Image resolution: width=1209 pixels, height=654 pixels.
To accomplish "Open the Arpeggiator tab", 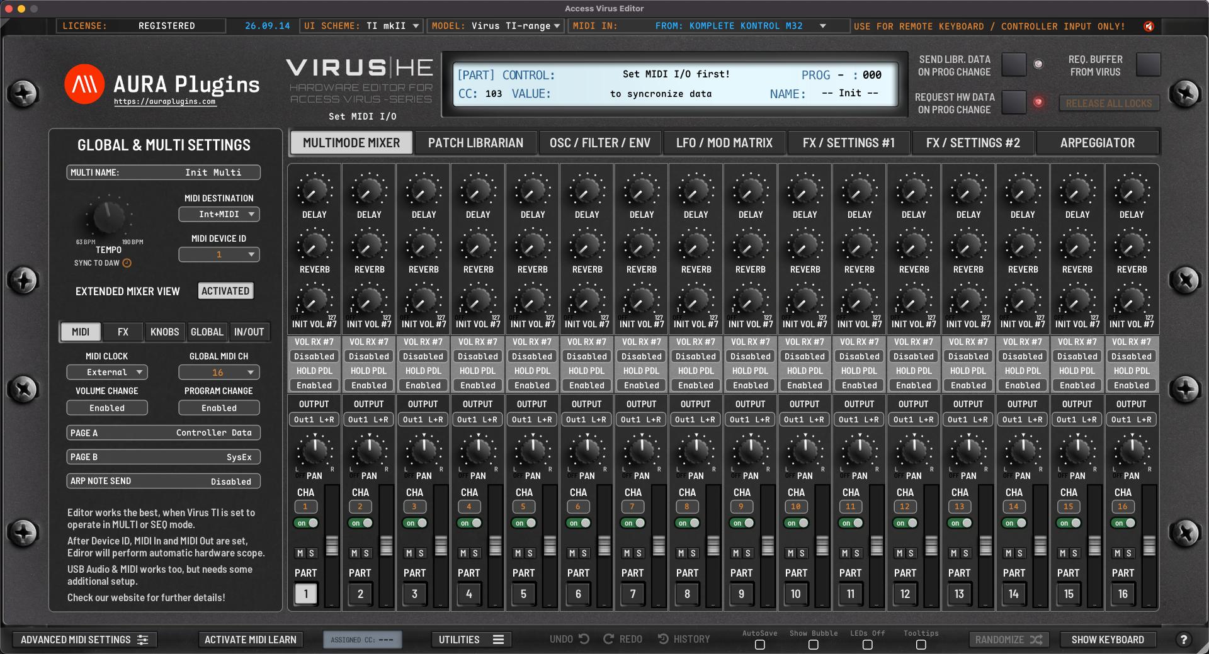I will (x=1098, y=143).
